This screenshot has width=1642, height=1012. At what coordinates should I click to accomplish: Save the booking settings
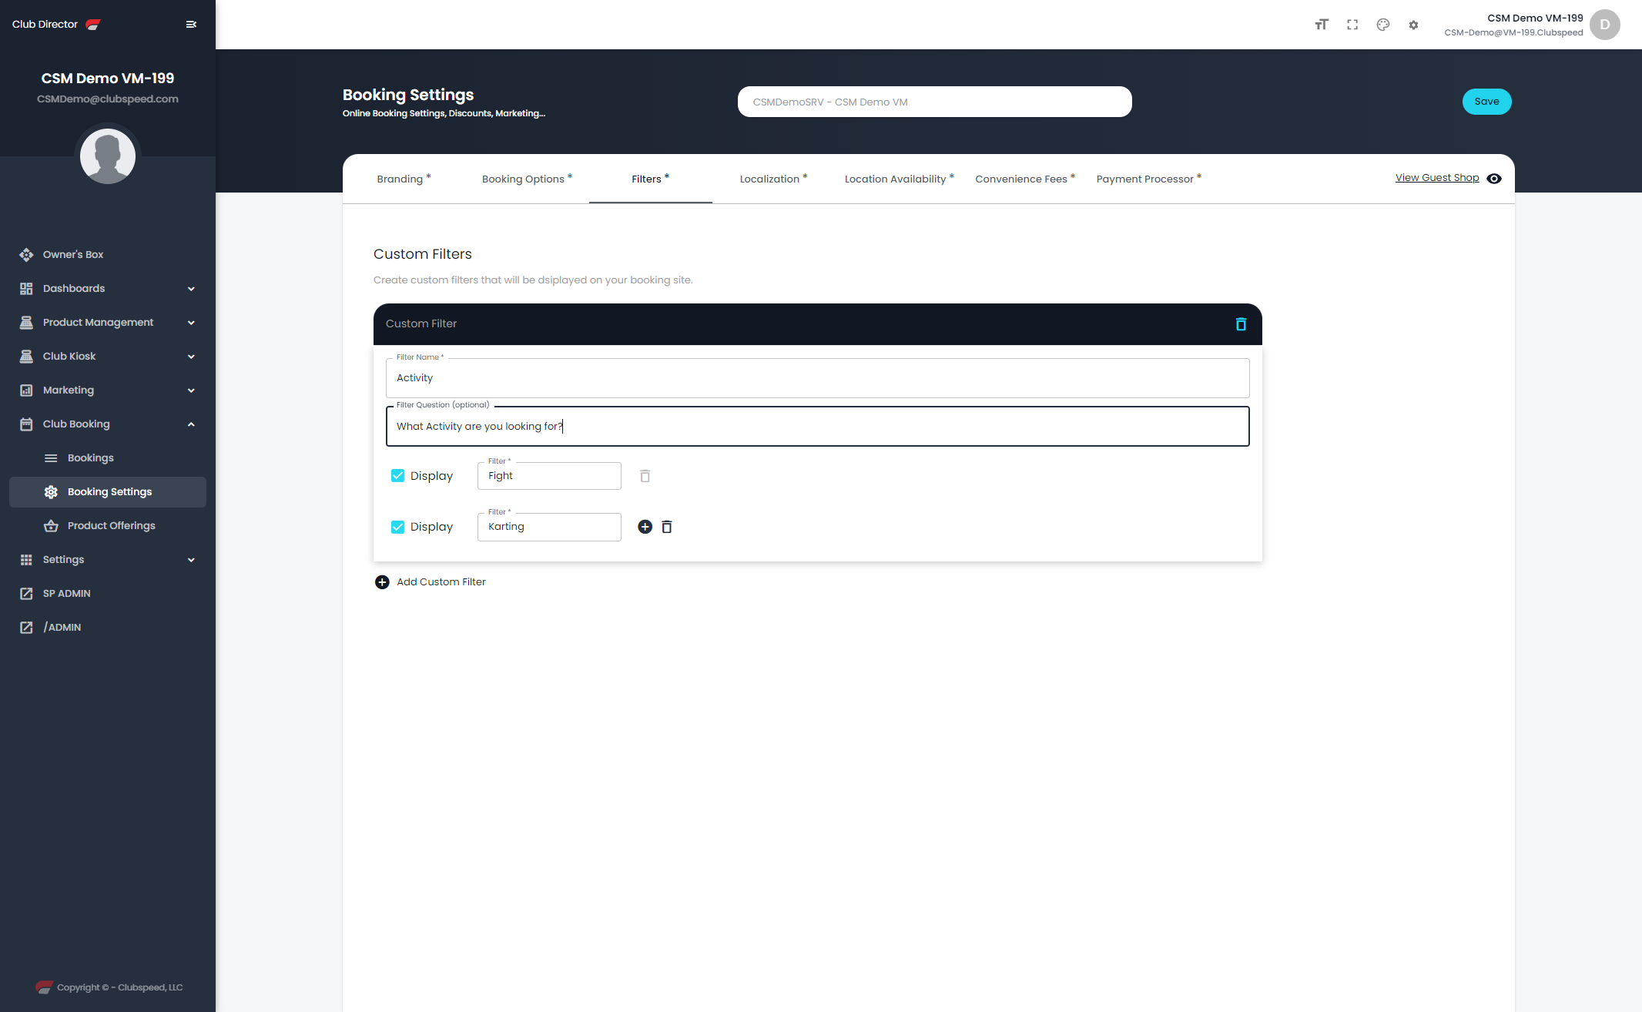[1486, 102]
